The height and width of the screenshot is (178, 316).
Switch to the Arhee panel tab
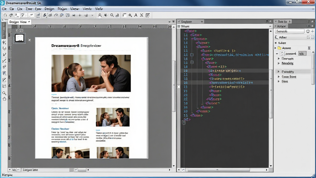[281, 26]
